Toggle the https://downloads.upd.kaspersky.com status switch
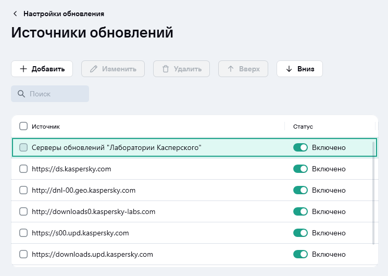Viewport: 388px width, 276px height. [301, 254]
